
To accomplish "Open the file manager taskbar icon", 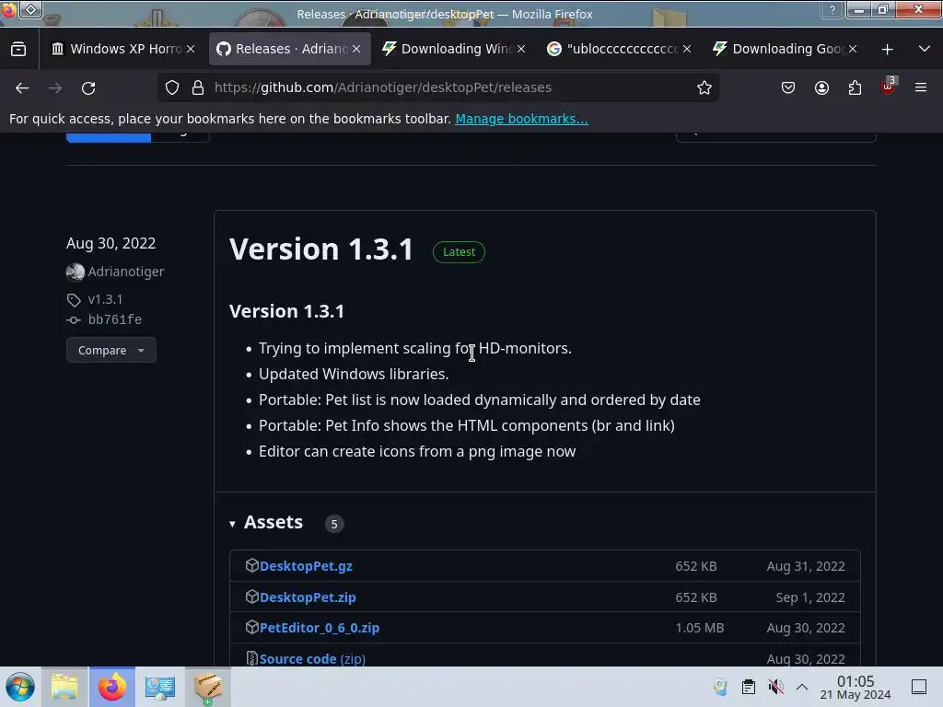I will 65,687.
